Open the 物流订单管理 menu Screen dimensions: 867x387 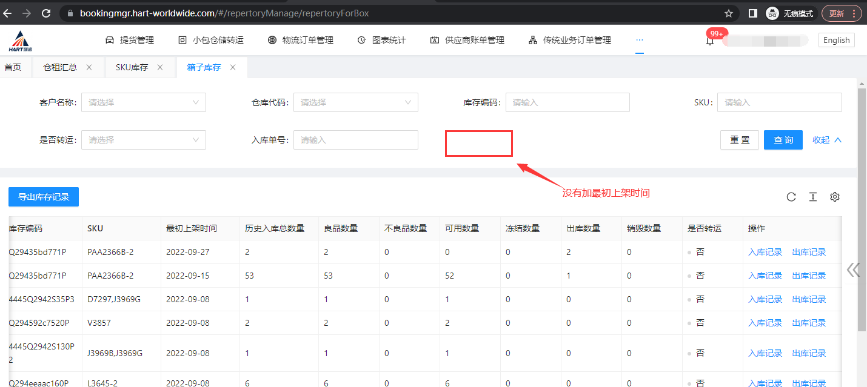[301, 40]
